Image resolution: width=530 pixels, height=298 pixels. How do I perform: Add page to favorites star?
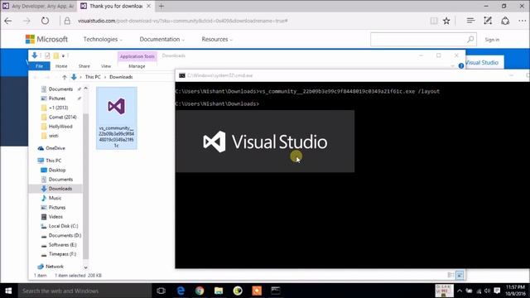446,21
